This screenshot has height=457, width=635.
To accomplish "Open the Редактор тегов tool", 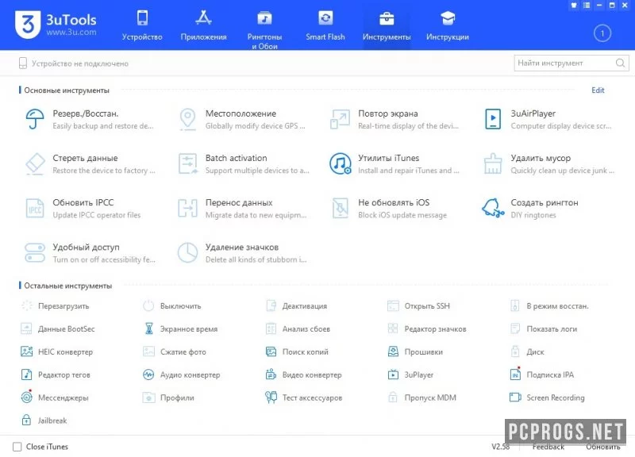I will point(56,374).
